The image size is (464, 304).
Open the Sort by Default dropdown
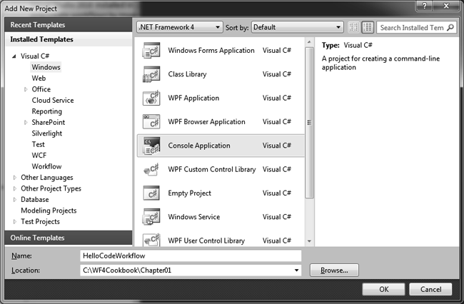pos(298,27)
